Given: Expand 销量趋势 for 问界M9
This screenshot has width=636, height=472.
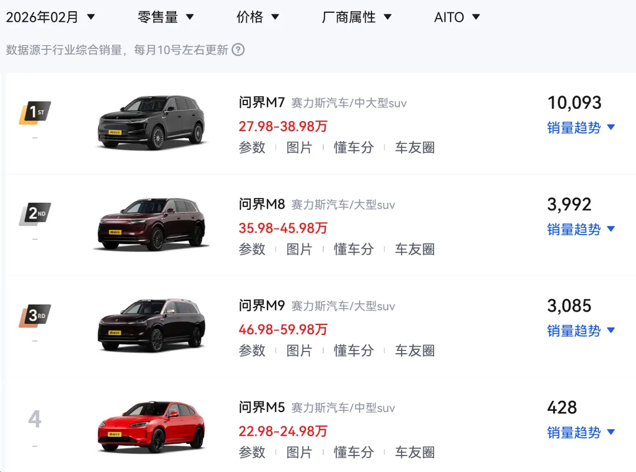Looking at the screenshot, I should tap(581, 331).
